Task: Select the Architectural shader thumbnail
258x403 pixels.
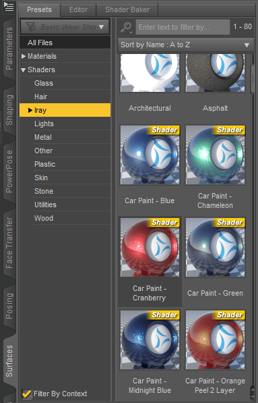Action: point(150,73)
